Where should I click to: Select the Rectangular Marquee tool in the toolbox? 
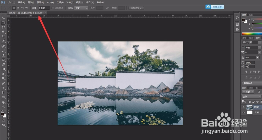point(3,23)
